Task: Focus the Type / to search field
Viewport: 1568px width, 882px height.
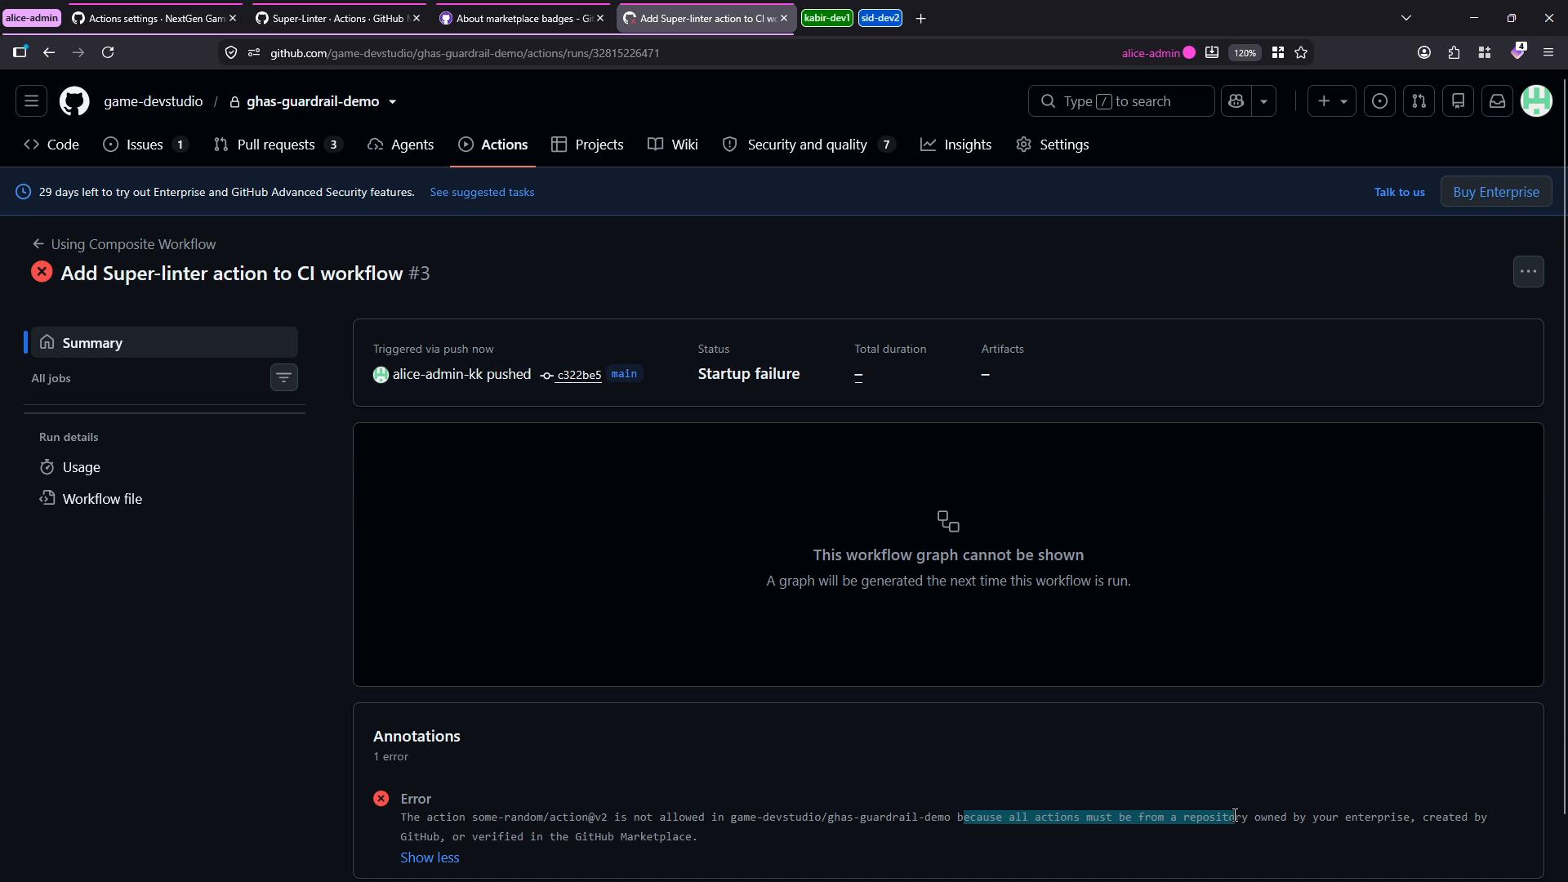Action: coord(1120,101)
